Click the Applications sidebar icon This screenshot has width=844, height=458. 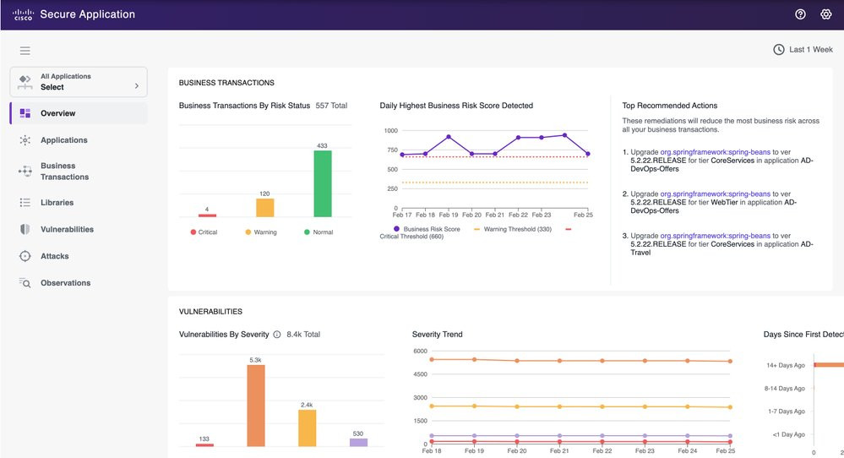point(25,140)
